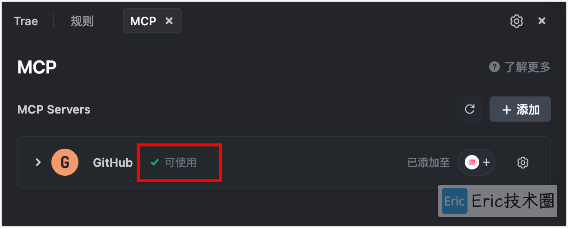This screenshot has height=228, width=568.
Task: Switch to the 规则 tab
Action: tap(82, 21)
